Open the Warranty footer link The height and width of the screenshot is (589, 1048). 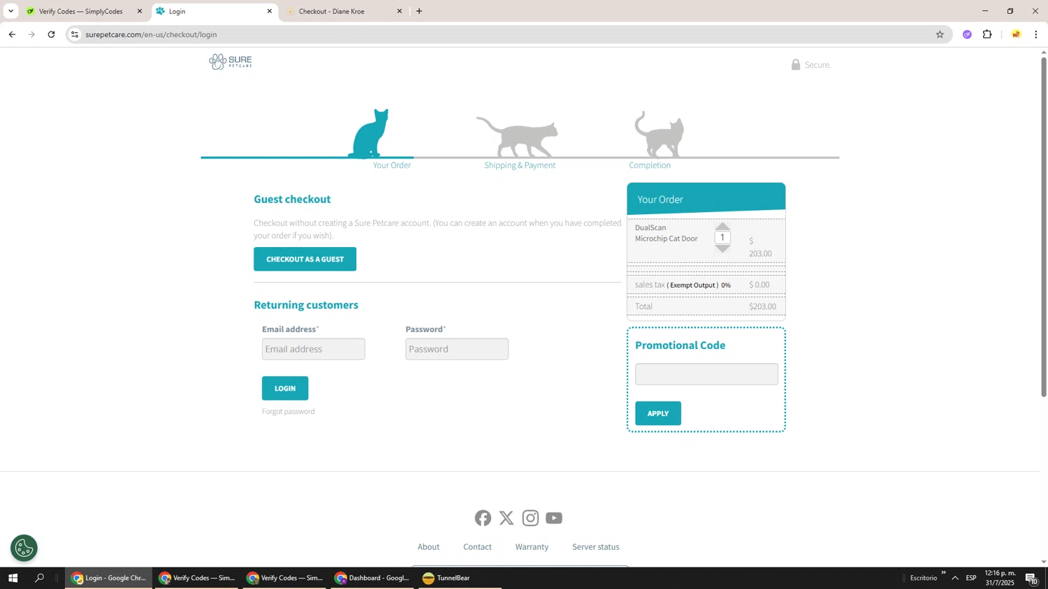(x=532, y=547)
